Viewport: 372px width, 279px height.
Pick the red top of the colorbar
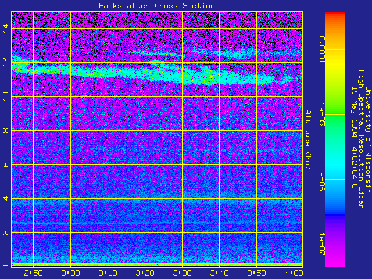coord(335,14)
